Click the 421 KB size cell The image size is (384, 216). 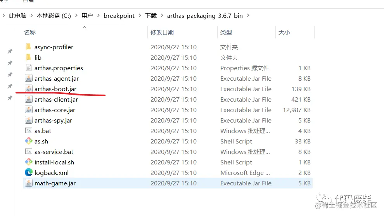(x=301, y=99)
